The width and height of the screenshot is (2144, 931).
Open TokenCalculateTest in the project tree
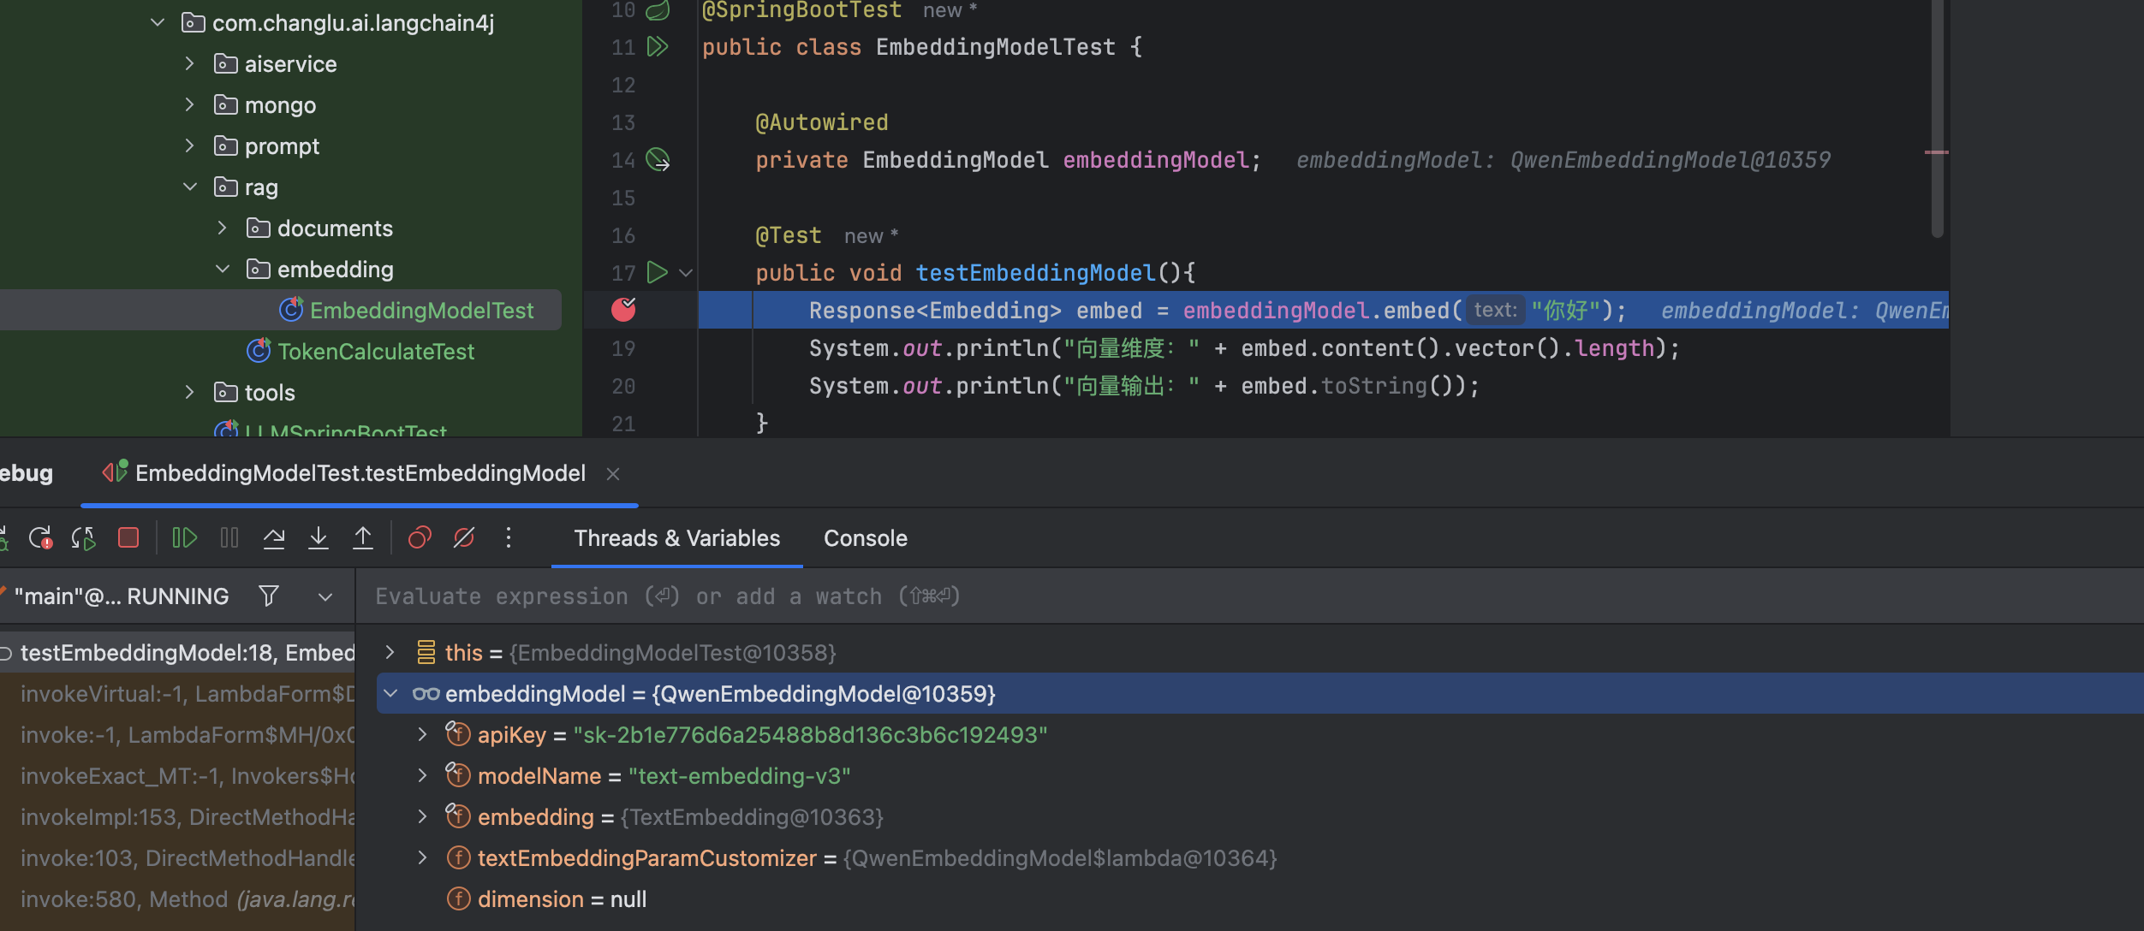point(375,351)
